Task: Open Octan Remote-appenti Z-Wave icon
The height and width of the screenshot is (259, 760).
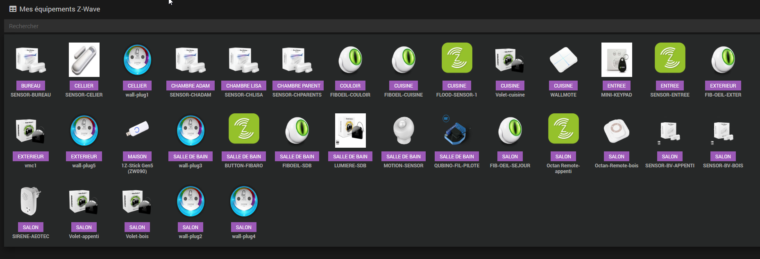Action: 563,129
